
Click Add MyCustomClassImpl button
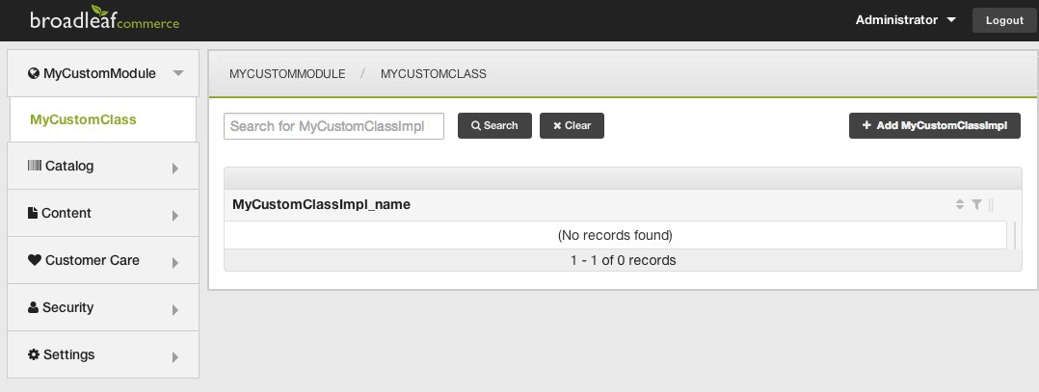(x=934, y=126)
